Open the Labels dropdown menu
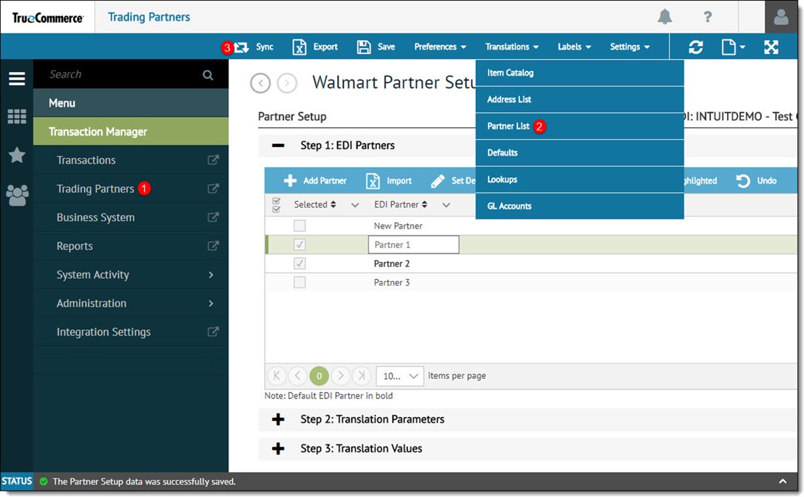This screenshot has height=497, width=804. [x=574, y=47]
